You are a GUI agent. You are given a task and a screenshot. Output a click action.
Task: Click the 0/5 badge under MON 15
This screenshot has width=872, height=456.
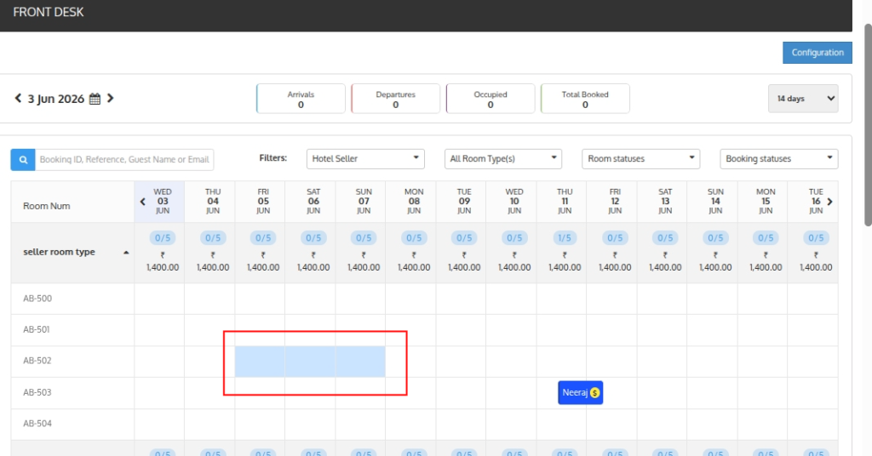point(766,238)
